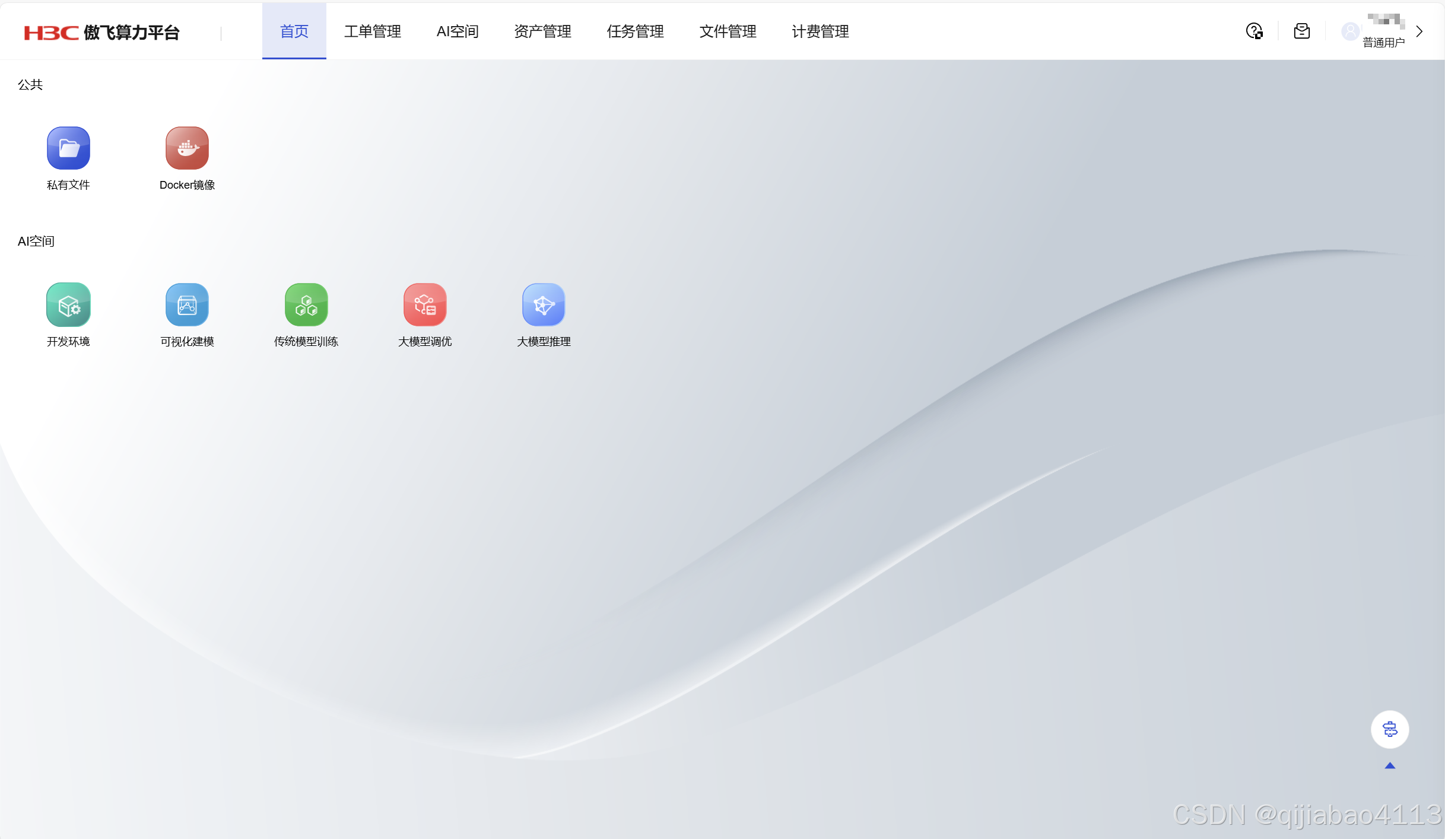This screenshot has height=839, width=1445.
Task: Click the H3C 傲飞算力平台 logo
Action: tap(101, 33)
